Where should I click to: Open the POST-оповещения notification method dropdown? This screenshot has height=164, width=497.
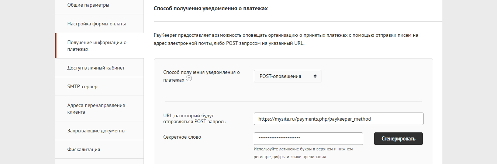pyautogui.click(x=287, y=76)
